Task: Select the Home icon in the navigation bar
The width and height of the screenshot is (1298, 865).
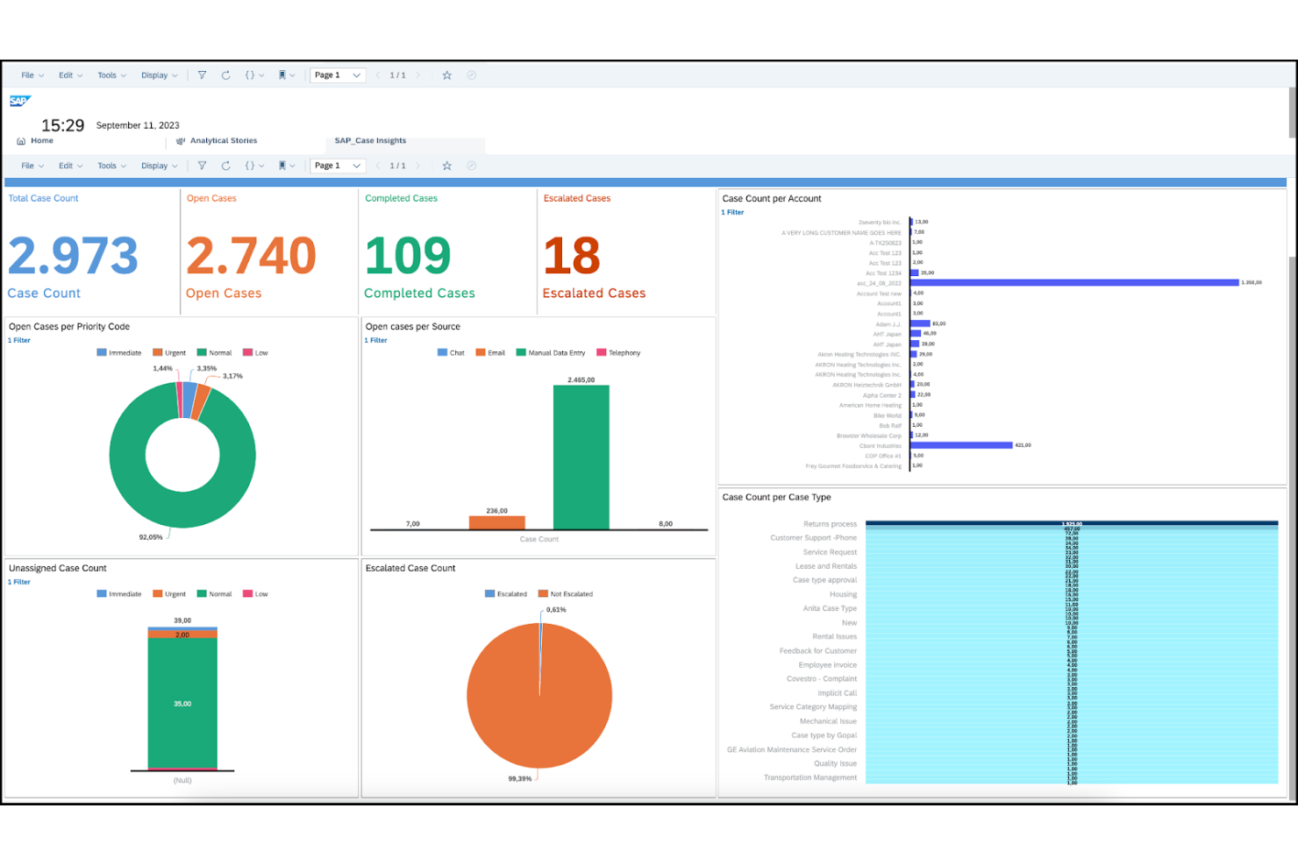Action: pyautogui.click(x=24, y=140)
